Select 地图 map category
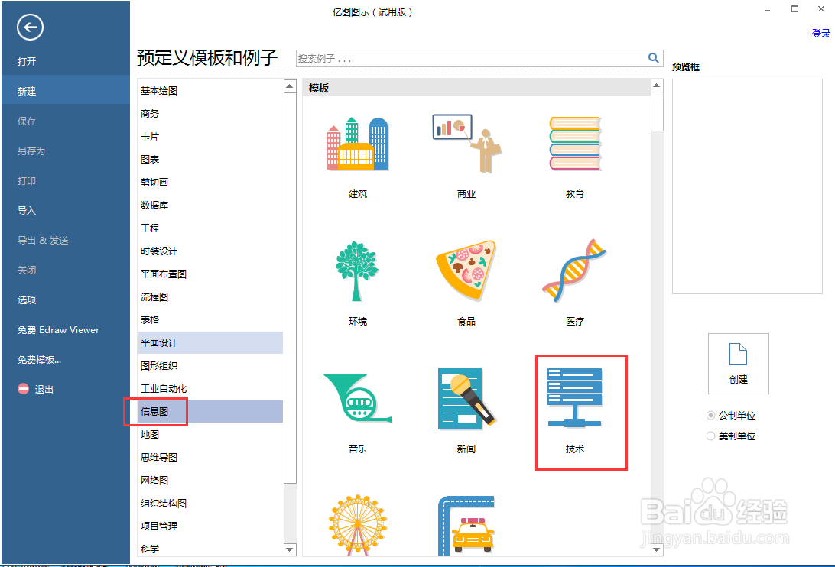Screen dimensions: 835x567 pos(210,434)
